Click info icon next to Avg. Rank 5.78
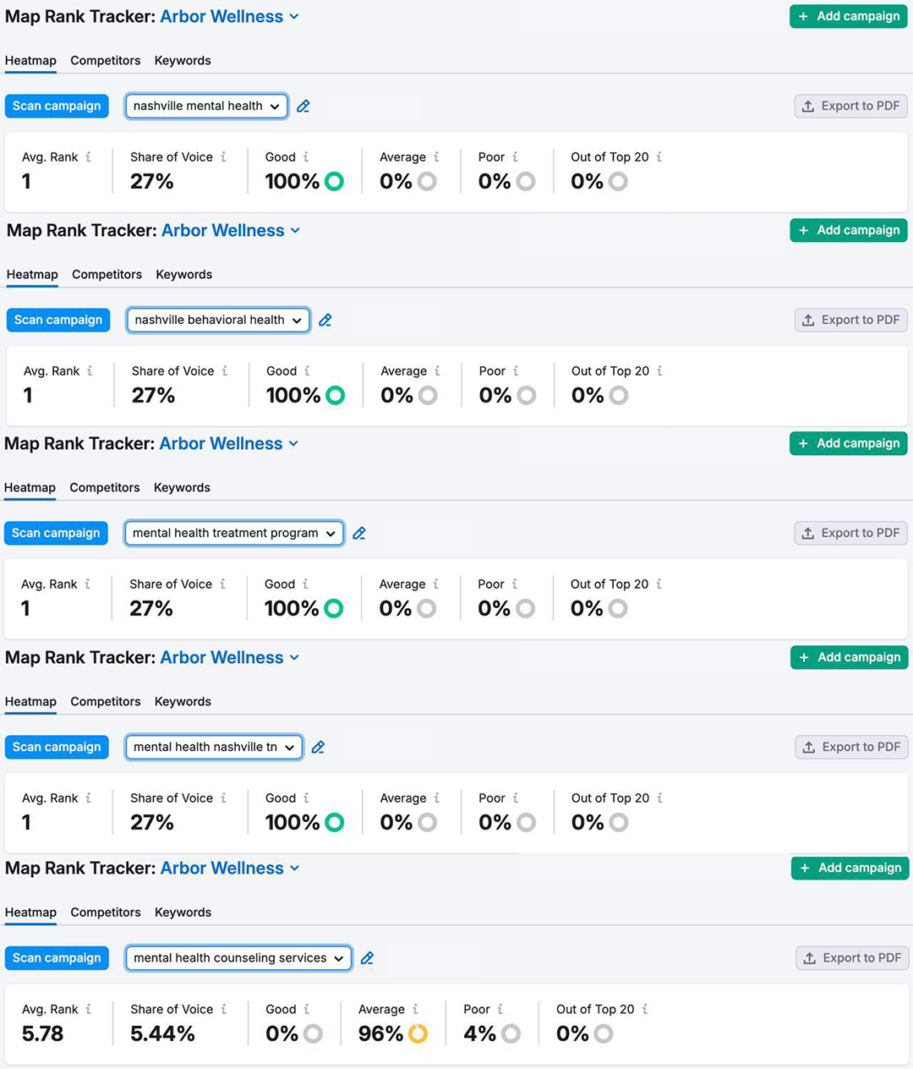Screen dimensions: 913x1069 (89, 1009)
